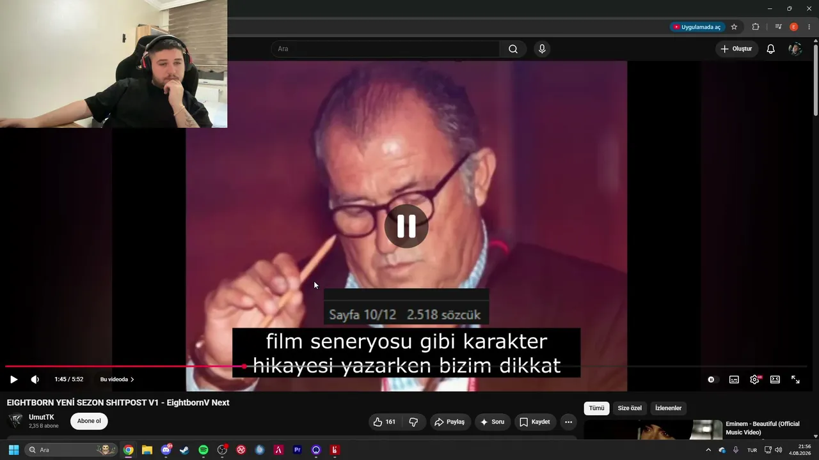Select the 'Tümü' filter chip
The height and width of the screenshot is (460, 819).
point(596,408)
